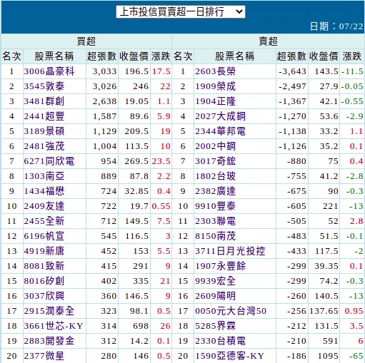This screenshot has height=363, width=365.
Task: Click closing price 137.65
Action: [x=324, y=311]
